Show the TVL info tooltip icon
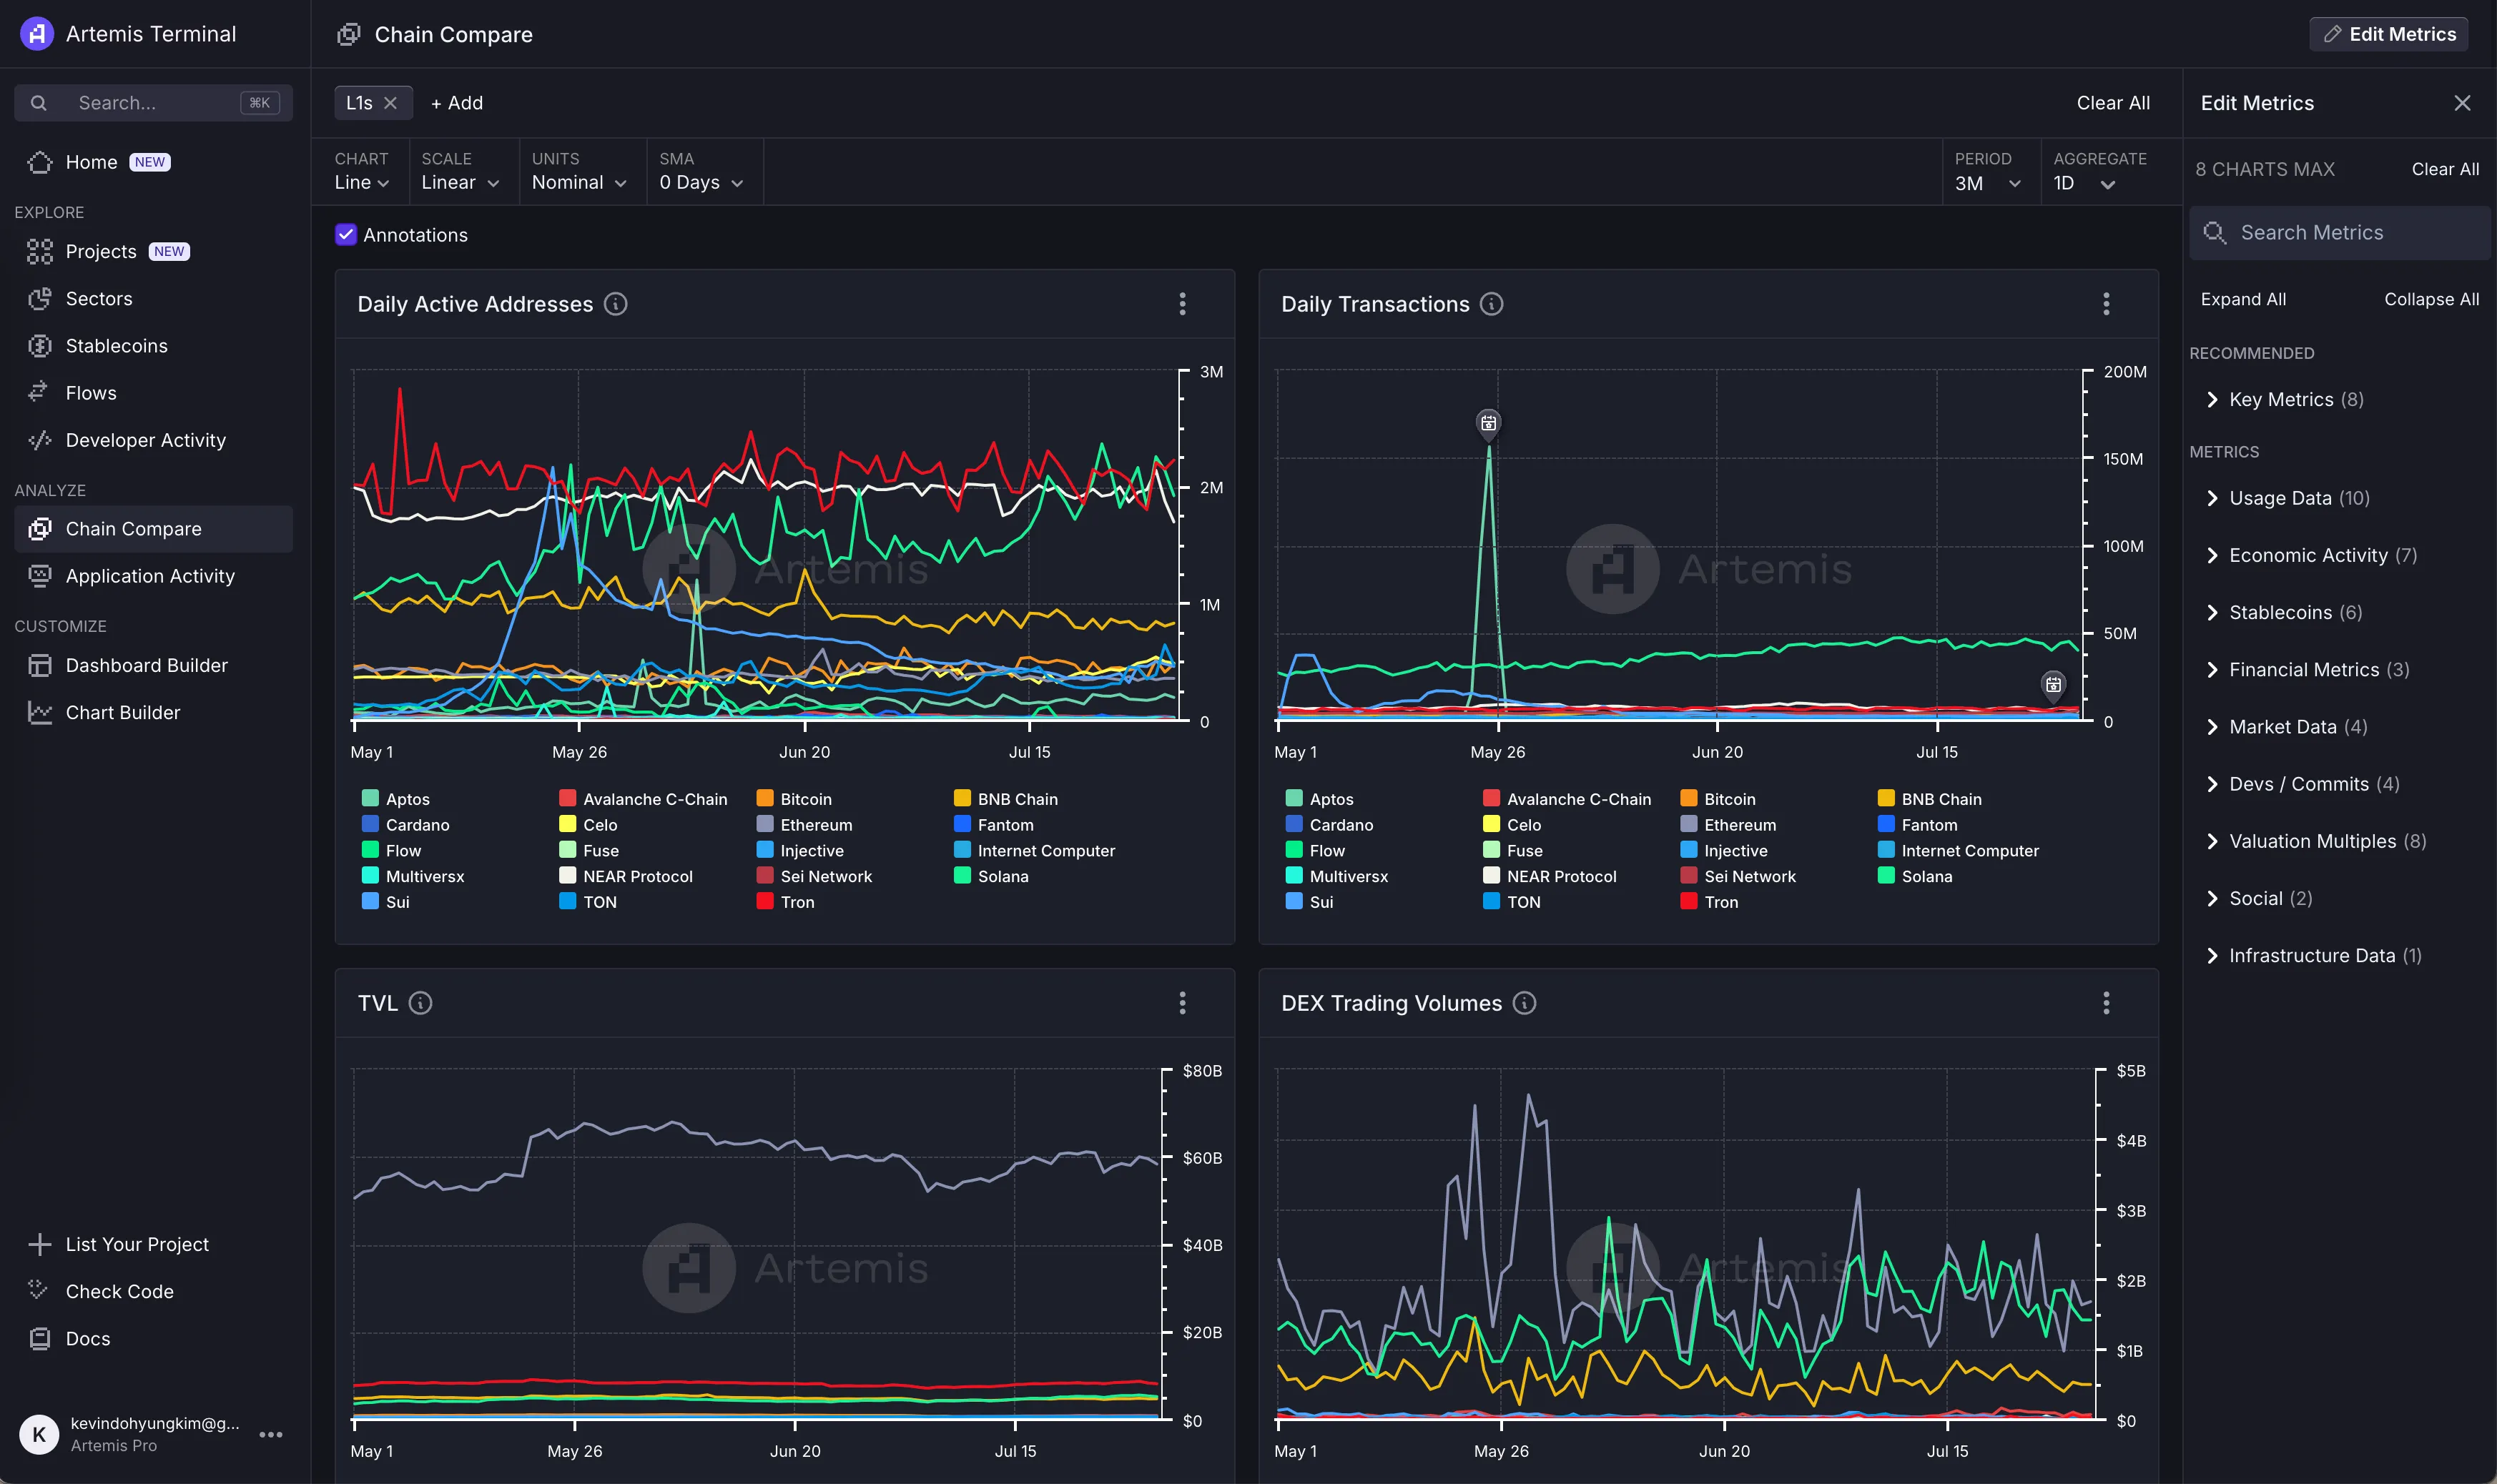 pyautogui.click(x=421, y=1004)
